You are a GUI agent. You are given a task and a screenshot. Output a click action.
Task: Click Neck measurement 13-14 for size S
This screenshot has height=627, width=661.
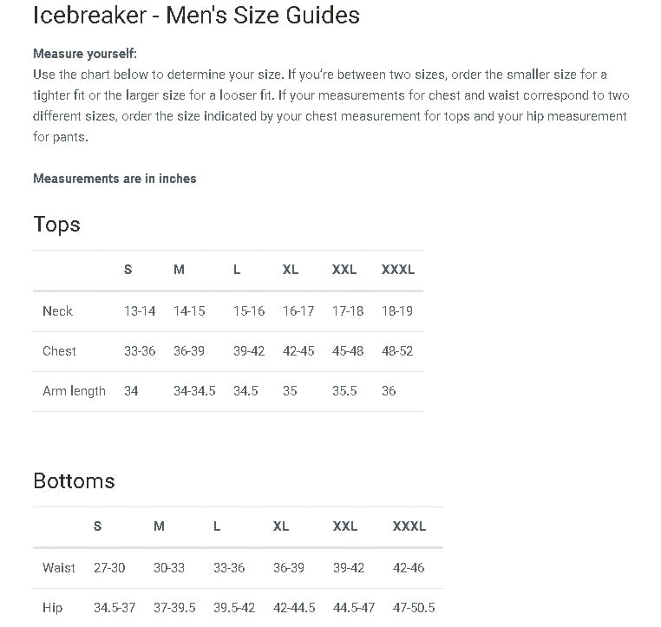(140, 311)
